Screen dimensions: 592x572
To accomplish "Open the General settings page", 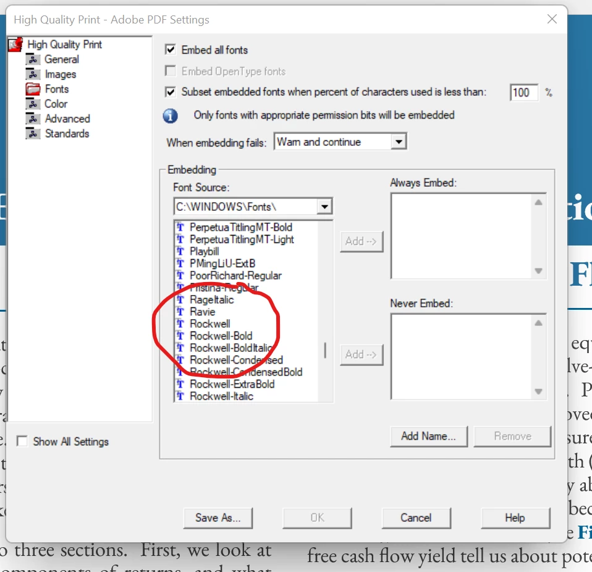I will [62, 59].
